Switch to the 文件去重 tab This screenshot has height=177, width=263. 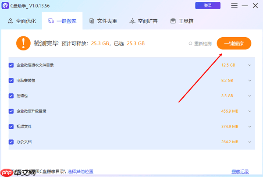103,21
